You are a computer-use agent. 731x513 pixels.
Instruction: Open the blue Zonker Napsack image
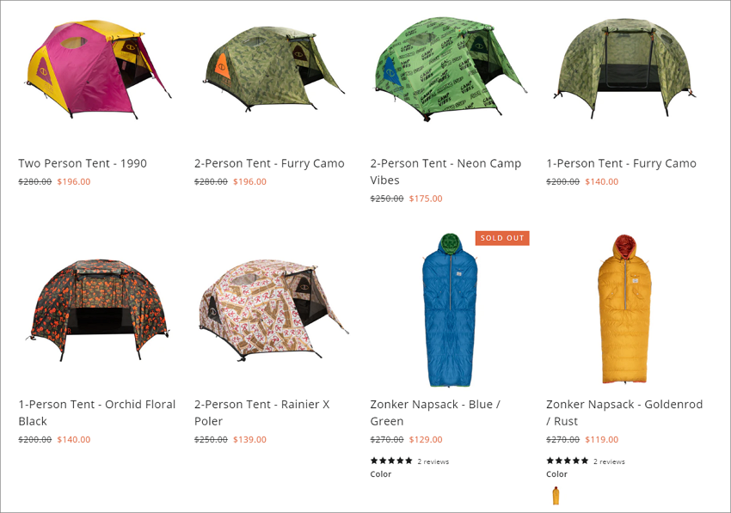450,310
